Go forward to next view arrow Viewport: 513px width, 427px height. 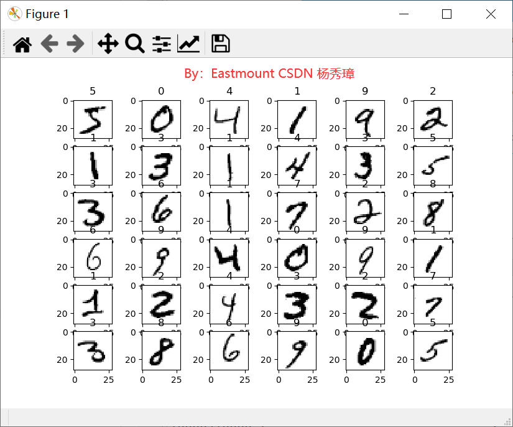coord(75,44)
